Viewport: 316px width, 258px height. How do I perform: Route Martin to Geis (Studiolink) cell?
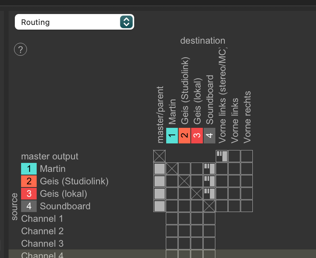(x=184, y=169)
